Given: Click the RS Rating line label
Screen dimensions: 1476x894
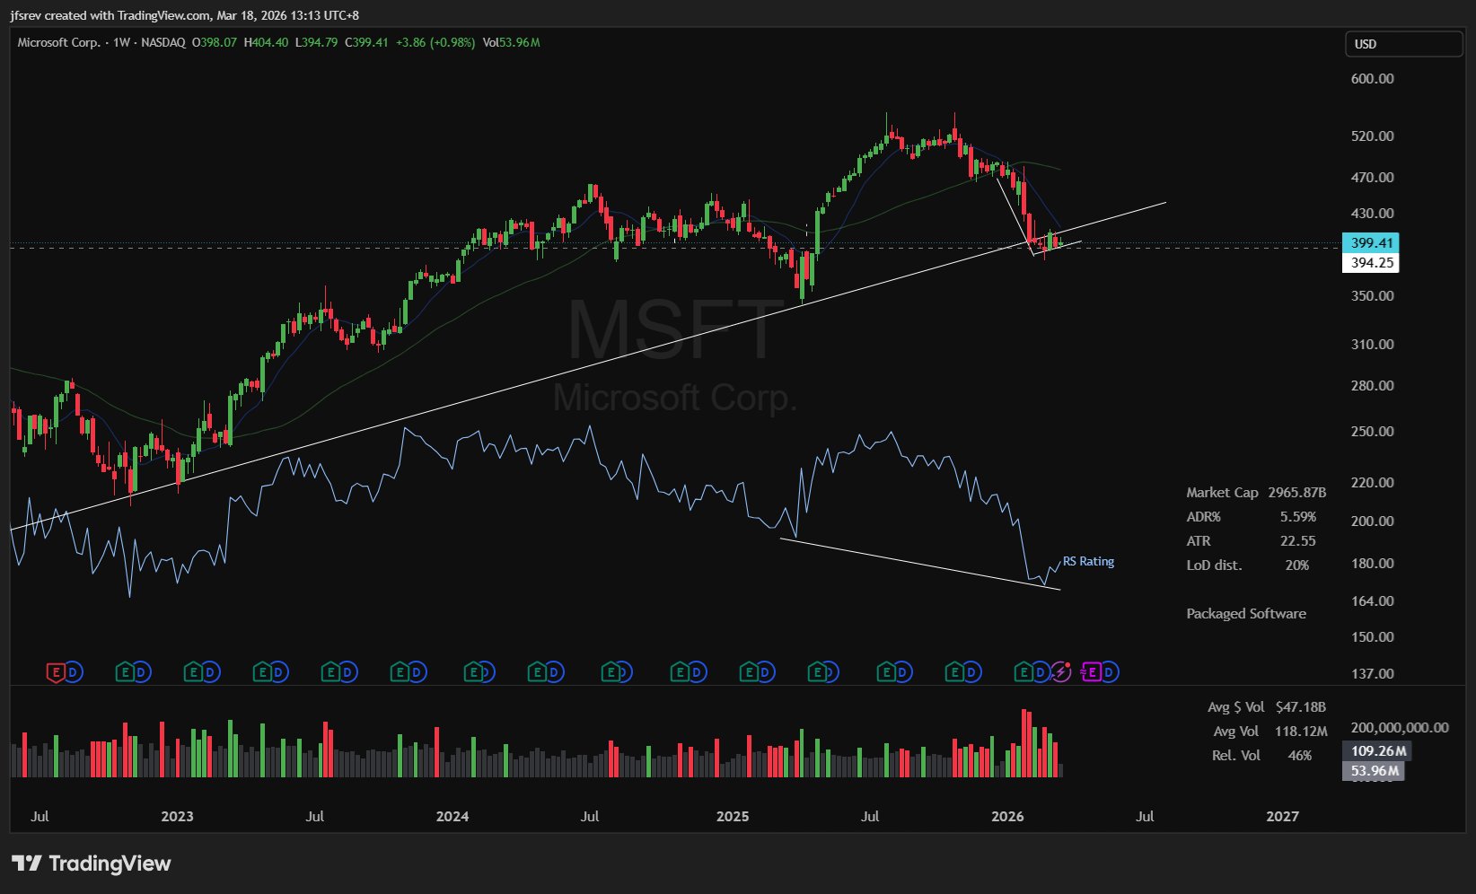Looking at the screenshot, I should 1088,561.
